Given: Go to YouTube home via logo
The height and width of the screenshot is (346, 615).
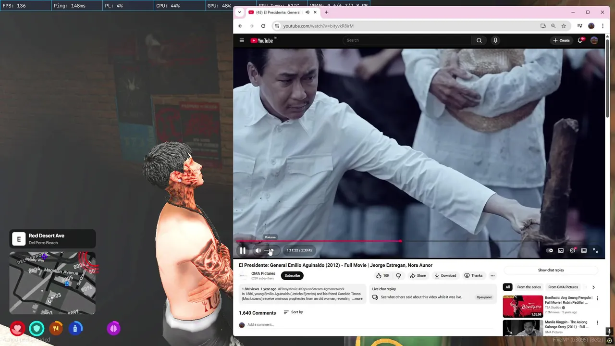Looking at the screenshot, I should pyautogui.click(x=262, y=40).
